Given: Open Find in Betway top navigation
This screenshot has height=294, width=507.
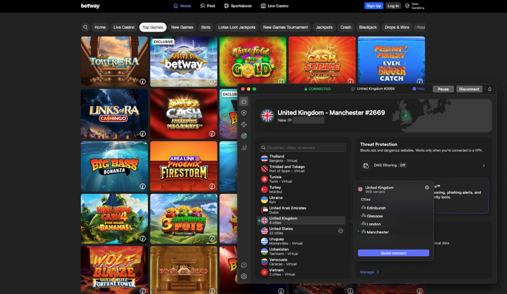Looking at the screenshot, I should (x=207, y=6).
